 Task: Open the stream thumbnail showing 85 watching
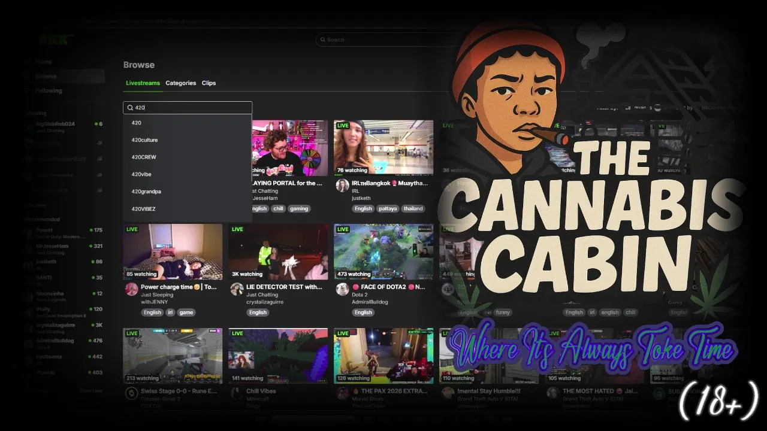[x=173, y=252]
